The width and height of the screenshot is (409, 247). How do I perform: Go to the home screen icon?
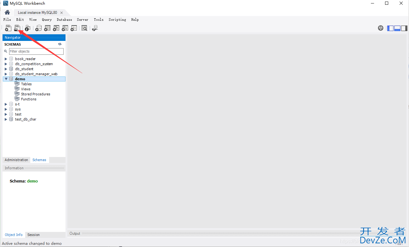click(7, 12)
